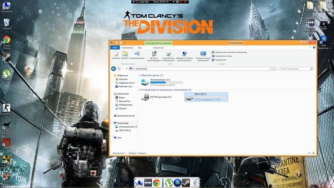Viewport: 334px width, 188px height.
Task: Click Управление in the Система ribbon group
Action: pos(219,60)
